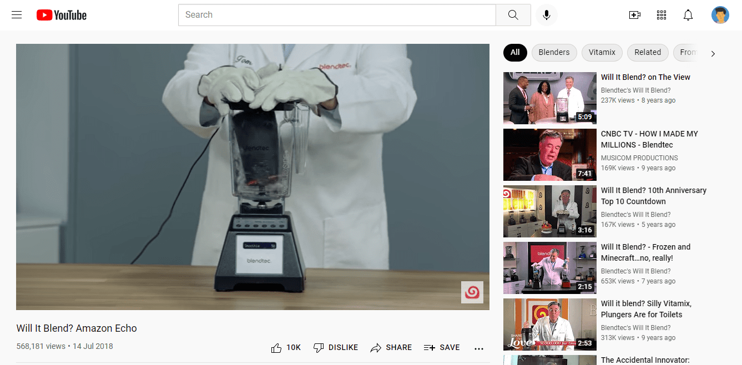This screenshot has width=742, height=365.
Task: Start voice search with microphone icon
Action: (x=547, y=15)
